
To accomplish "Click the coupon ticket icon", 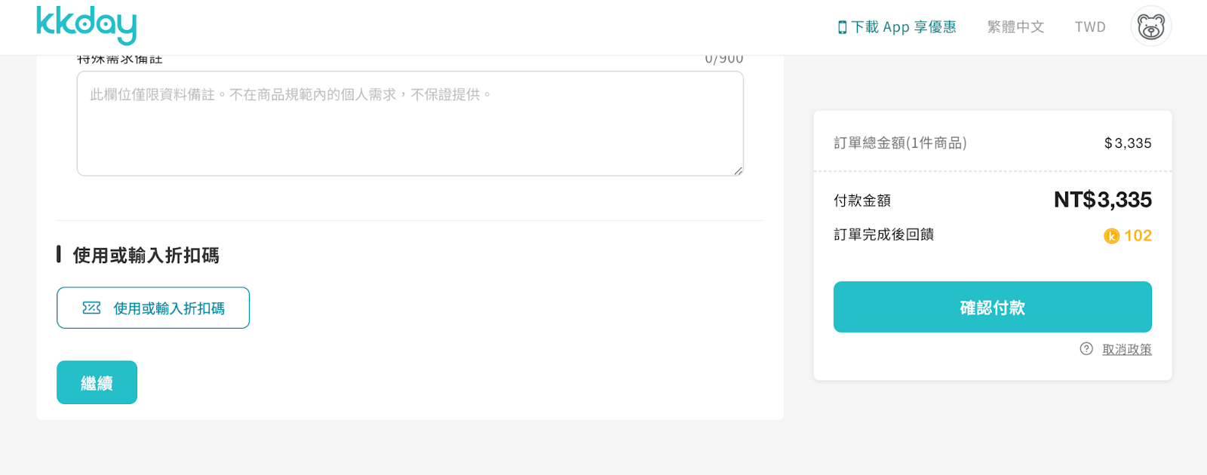I will (x=91, y=308).
